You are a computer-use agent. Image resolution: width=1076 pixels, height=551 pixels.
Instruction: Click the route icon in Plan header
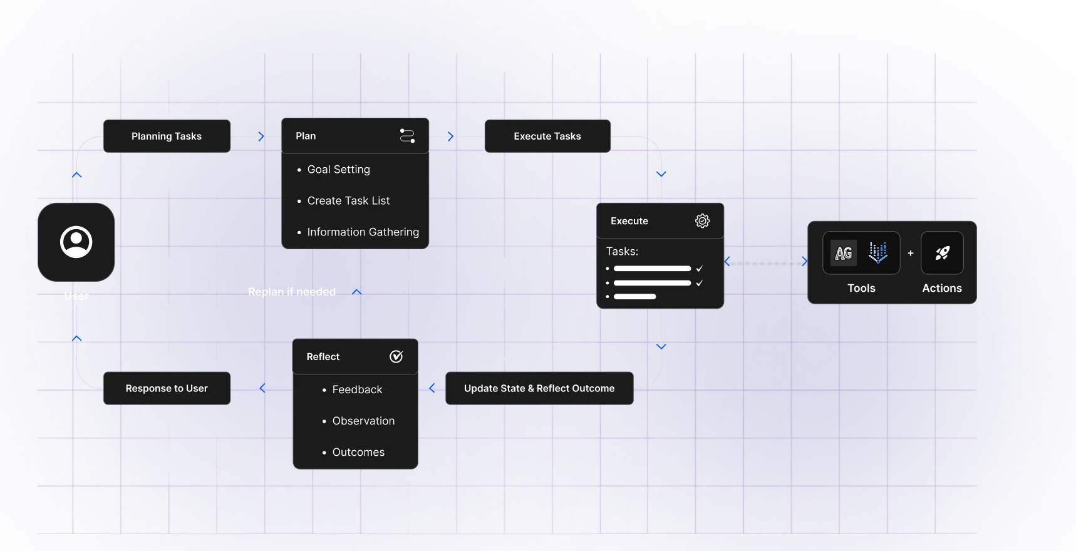tap(407, 136)
